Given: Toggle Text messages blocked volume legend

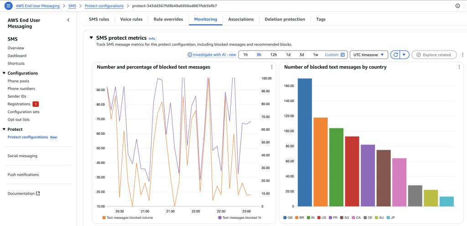Looking at the screenshot, I should point(127,218).
